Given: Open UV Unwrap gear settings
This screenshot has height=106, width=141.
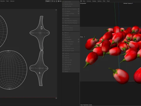Looking at the screenshot, I should (x=78, y=11).
